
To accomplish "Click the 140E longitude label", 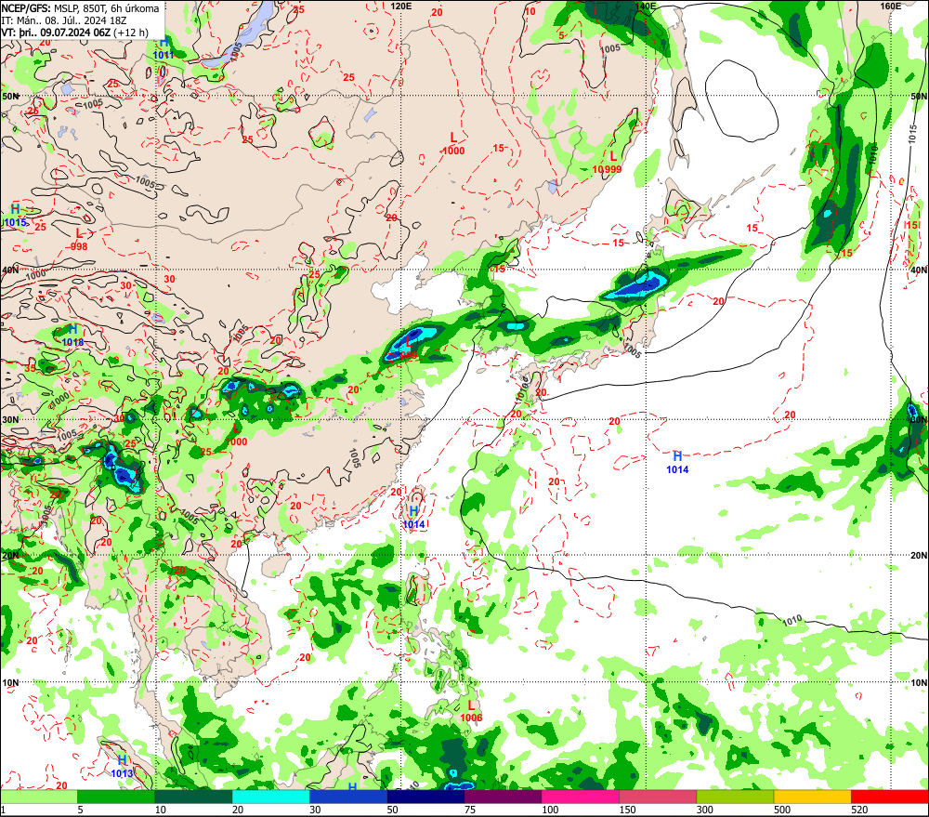I will point(646,6).
